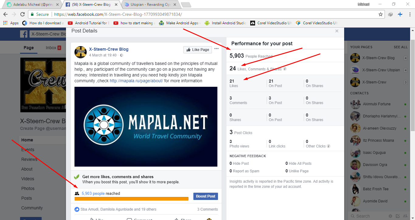Image resolution: width=415 pixels, height=220 pixels.
Task: Open the Page tab on Facebook
Action: click(29, 48)
